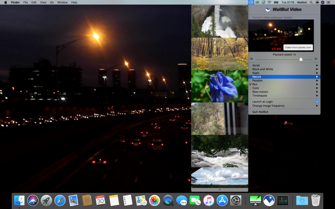Select the cloudy sky video thumbnail

[220, 177]
